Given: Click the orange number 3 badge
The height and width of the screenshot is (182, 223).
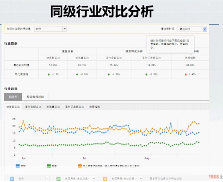Looking at the screenshot, I should [105, 179].
